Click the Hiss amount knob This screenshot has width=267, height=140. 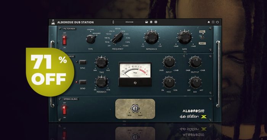pyautogui.click(x=169, y=83)
